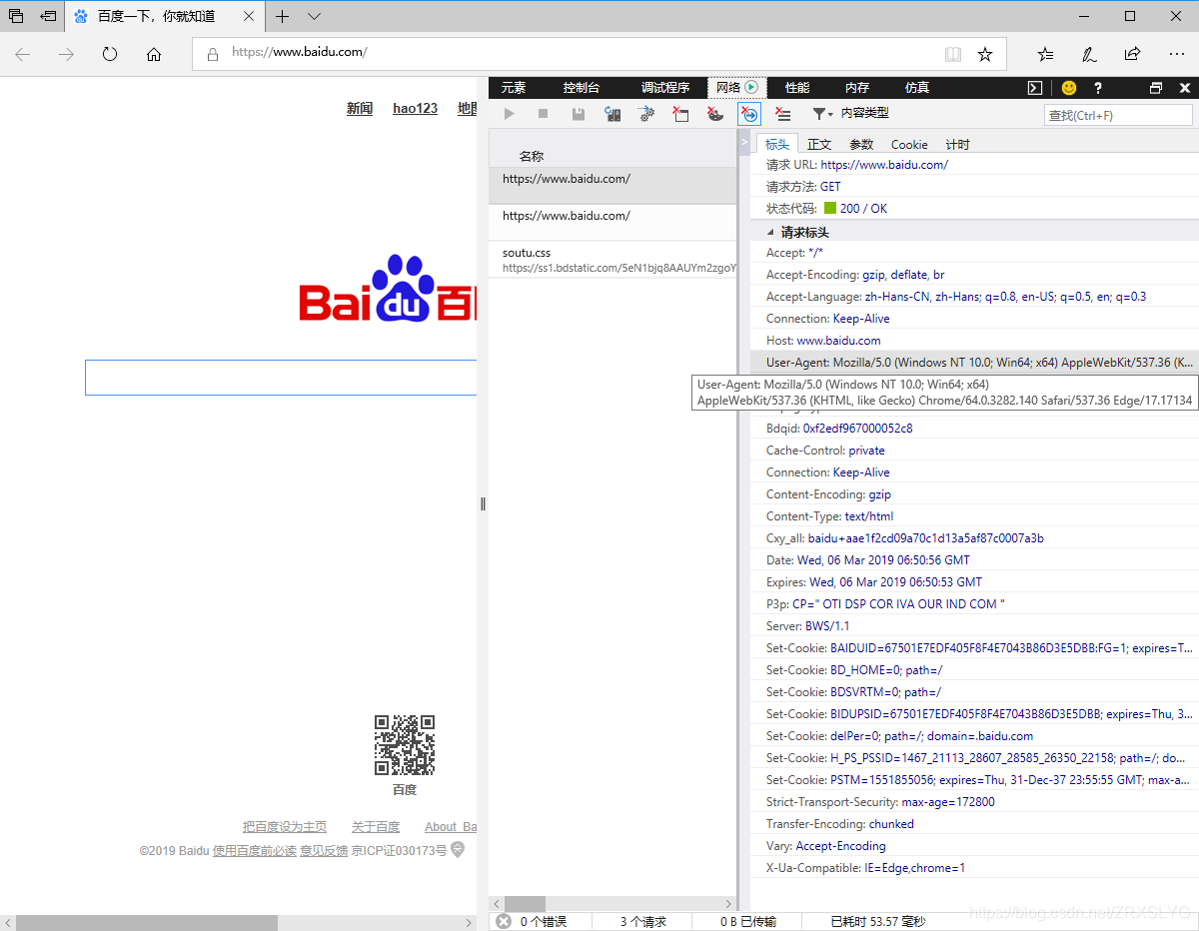Start network profiling with play icon

point(510,114)
